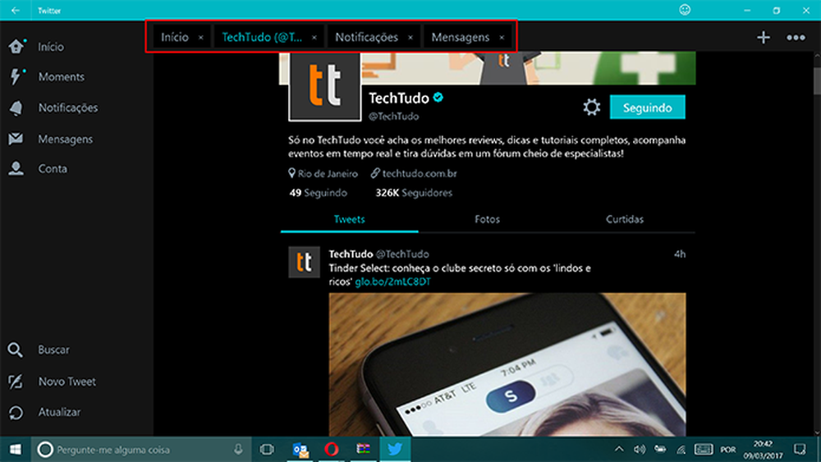Open the three-dots more options menu
Screen dimensions: 821x462
(796, 37)
